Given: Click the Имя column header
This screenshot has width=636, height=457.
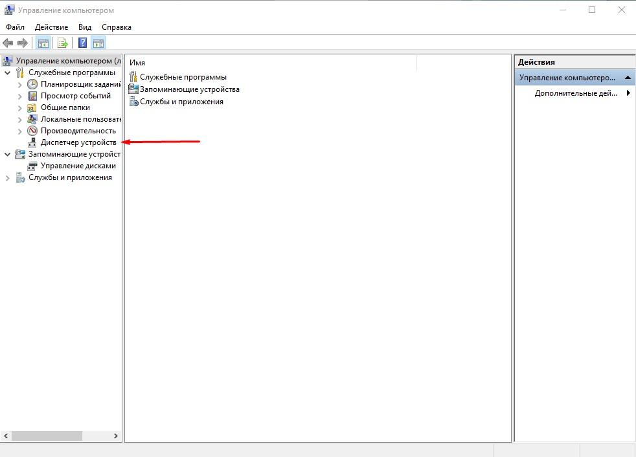Looking at the screenshot, I should (137, 63).
